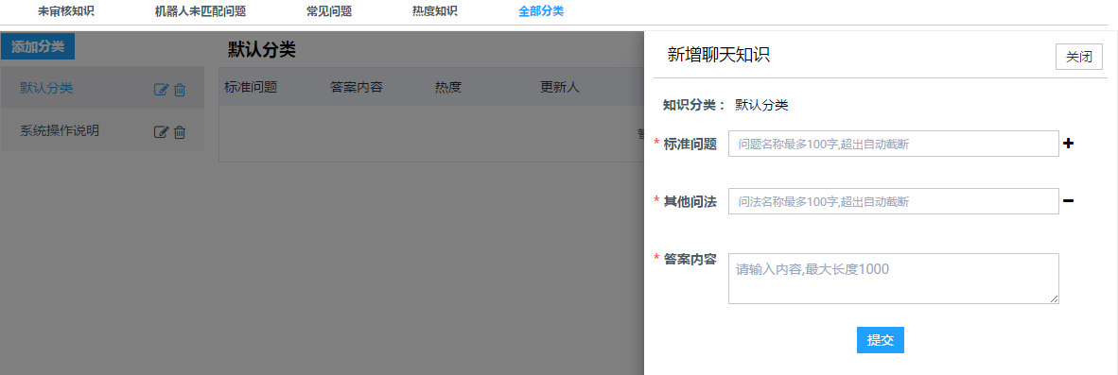Click the 新增聊天知识 panel title
The width and height of the screenshot is (1118, 375).
[719, 55]
